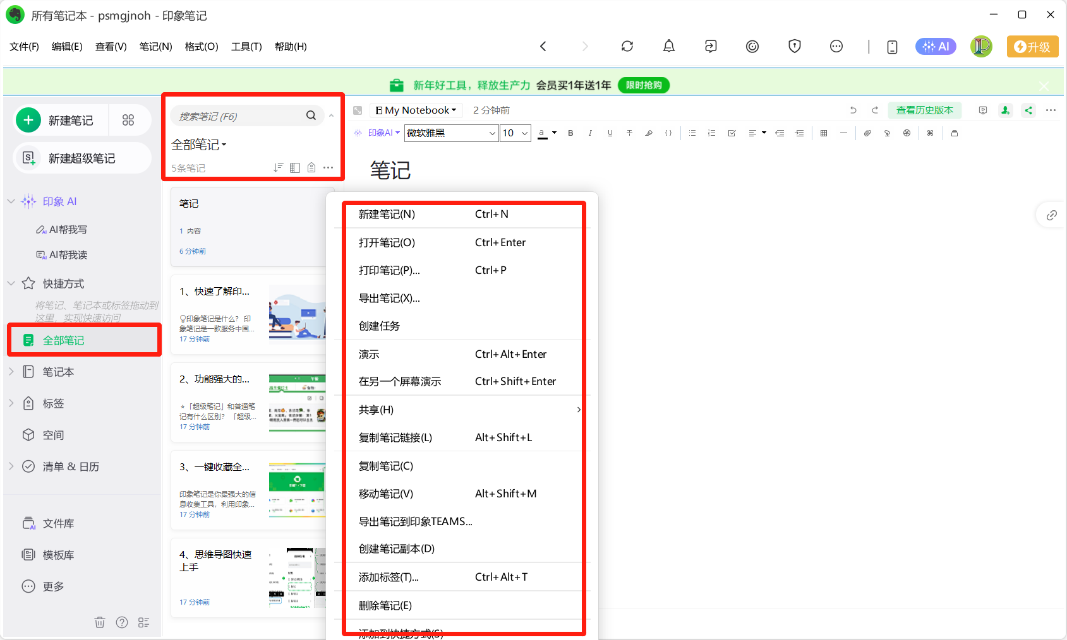Toggle strikethrough formatting

[x=629, y=133]
